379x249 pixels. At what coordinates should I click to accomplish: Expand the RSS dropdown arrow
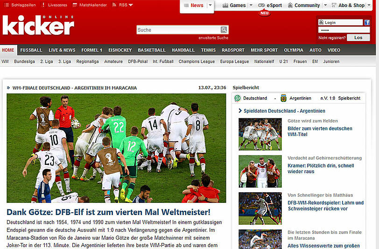131,5
